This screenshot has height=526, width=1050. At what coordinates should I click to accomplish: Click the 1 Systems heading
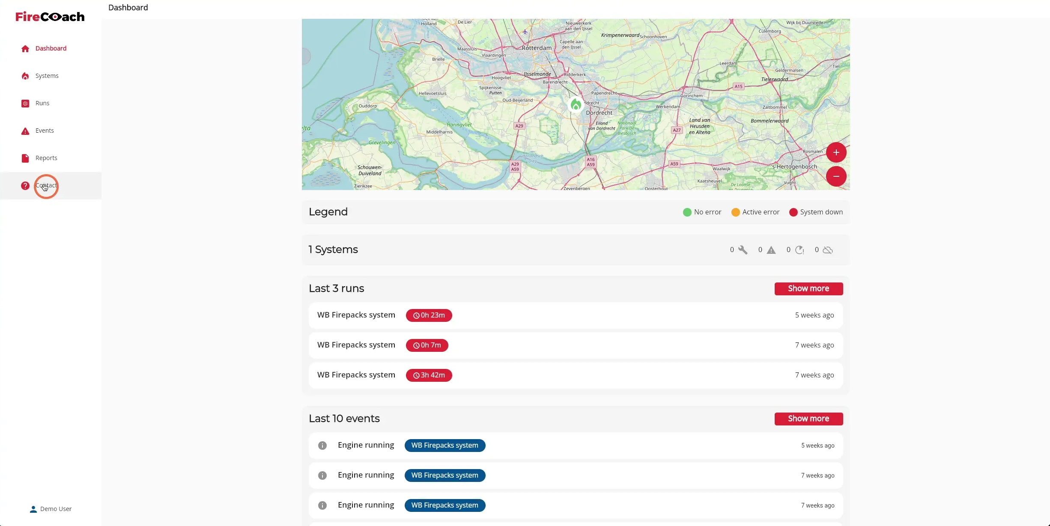(x=333, y=250)
